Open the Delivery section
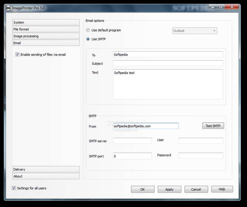The width and height of the screenshot is (247, 207). (46, 169)
